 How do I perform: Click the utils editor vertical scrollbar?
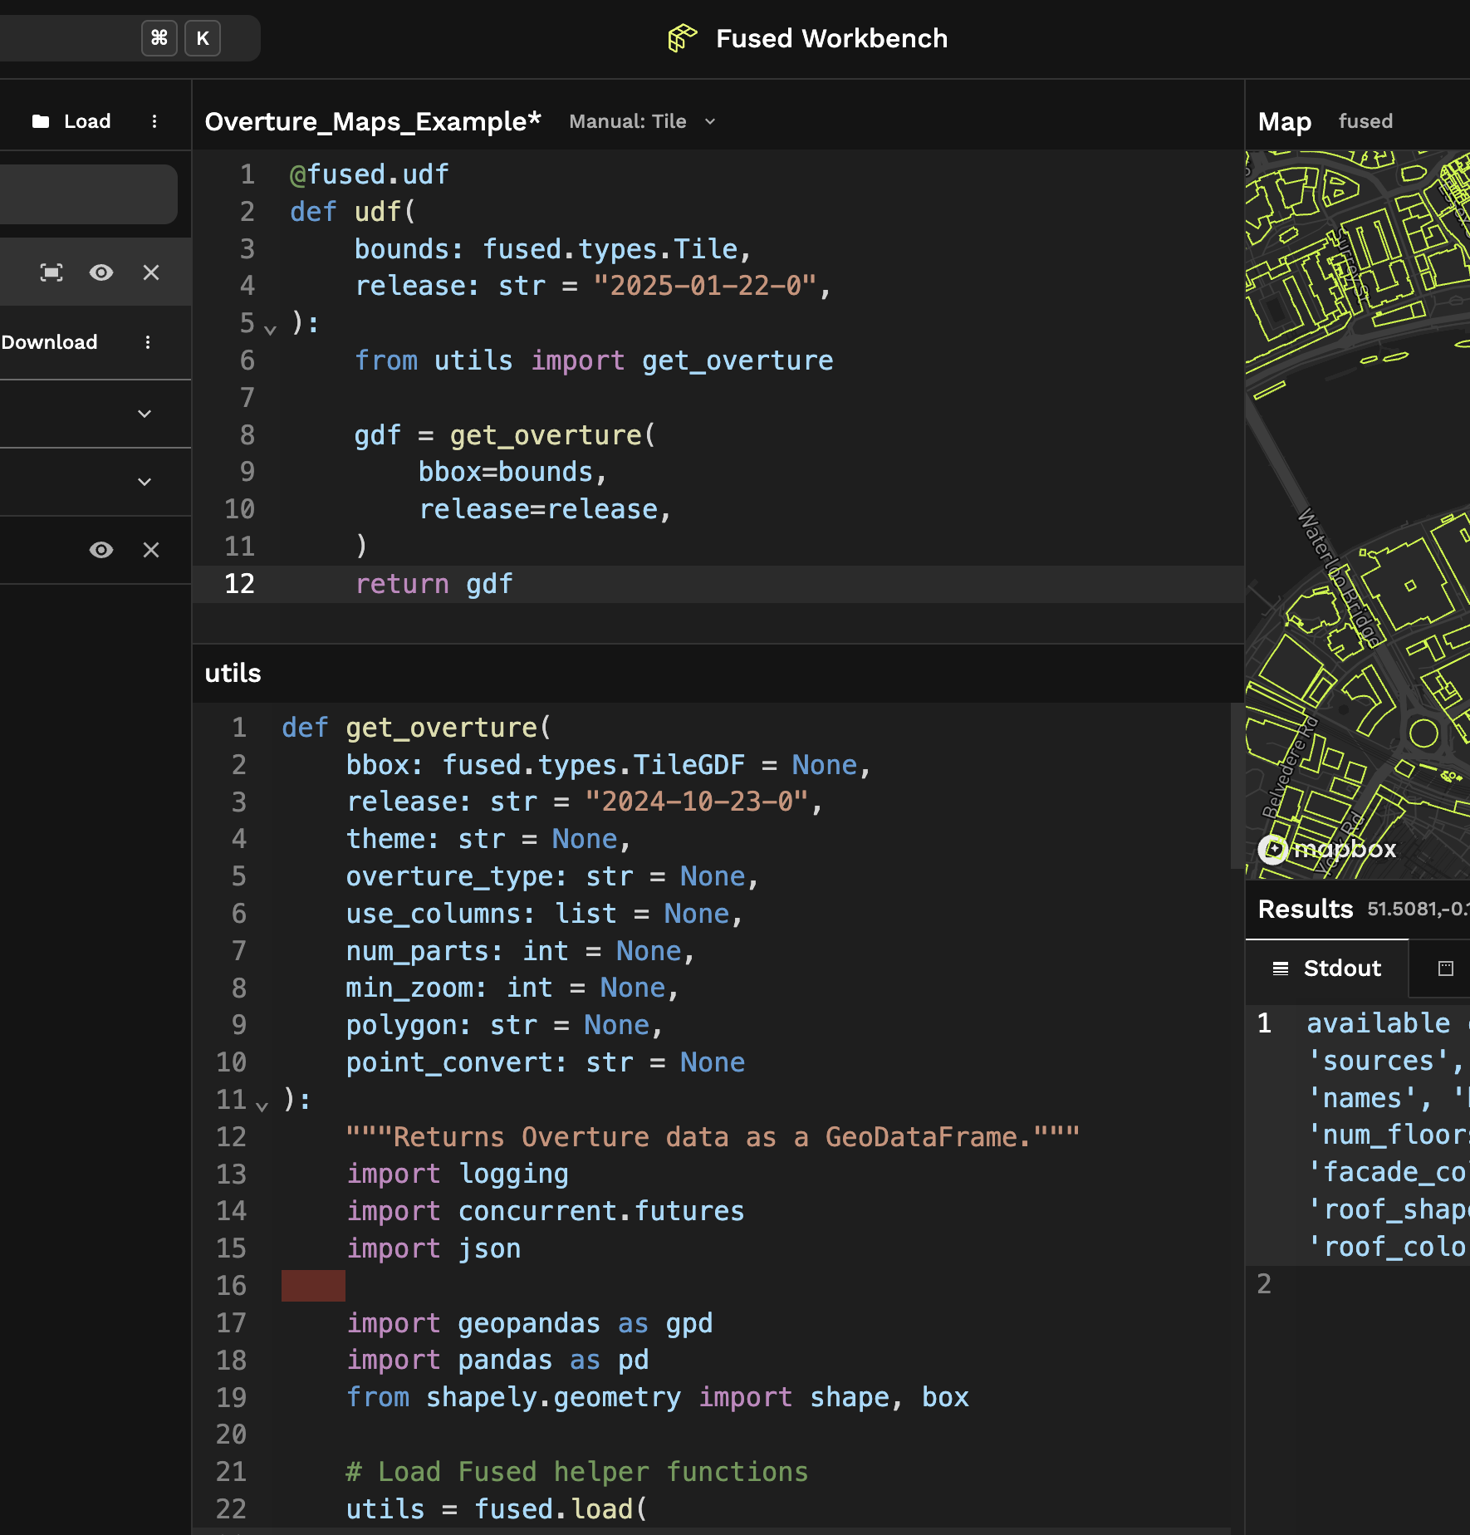point(1237,786)
